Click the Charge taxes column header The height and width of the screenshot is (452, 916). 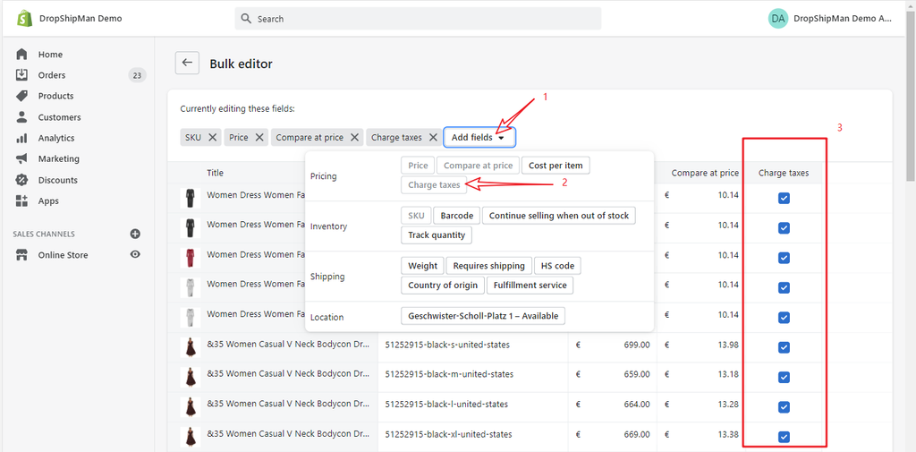point(784,173)
